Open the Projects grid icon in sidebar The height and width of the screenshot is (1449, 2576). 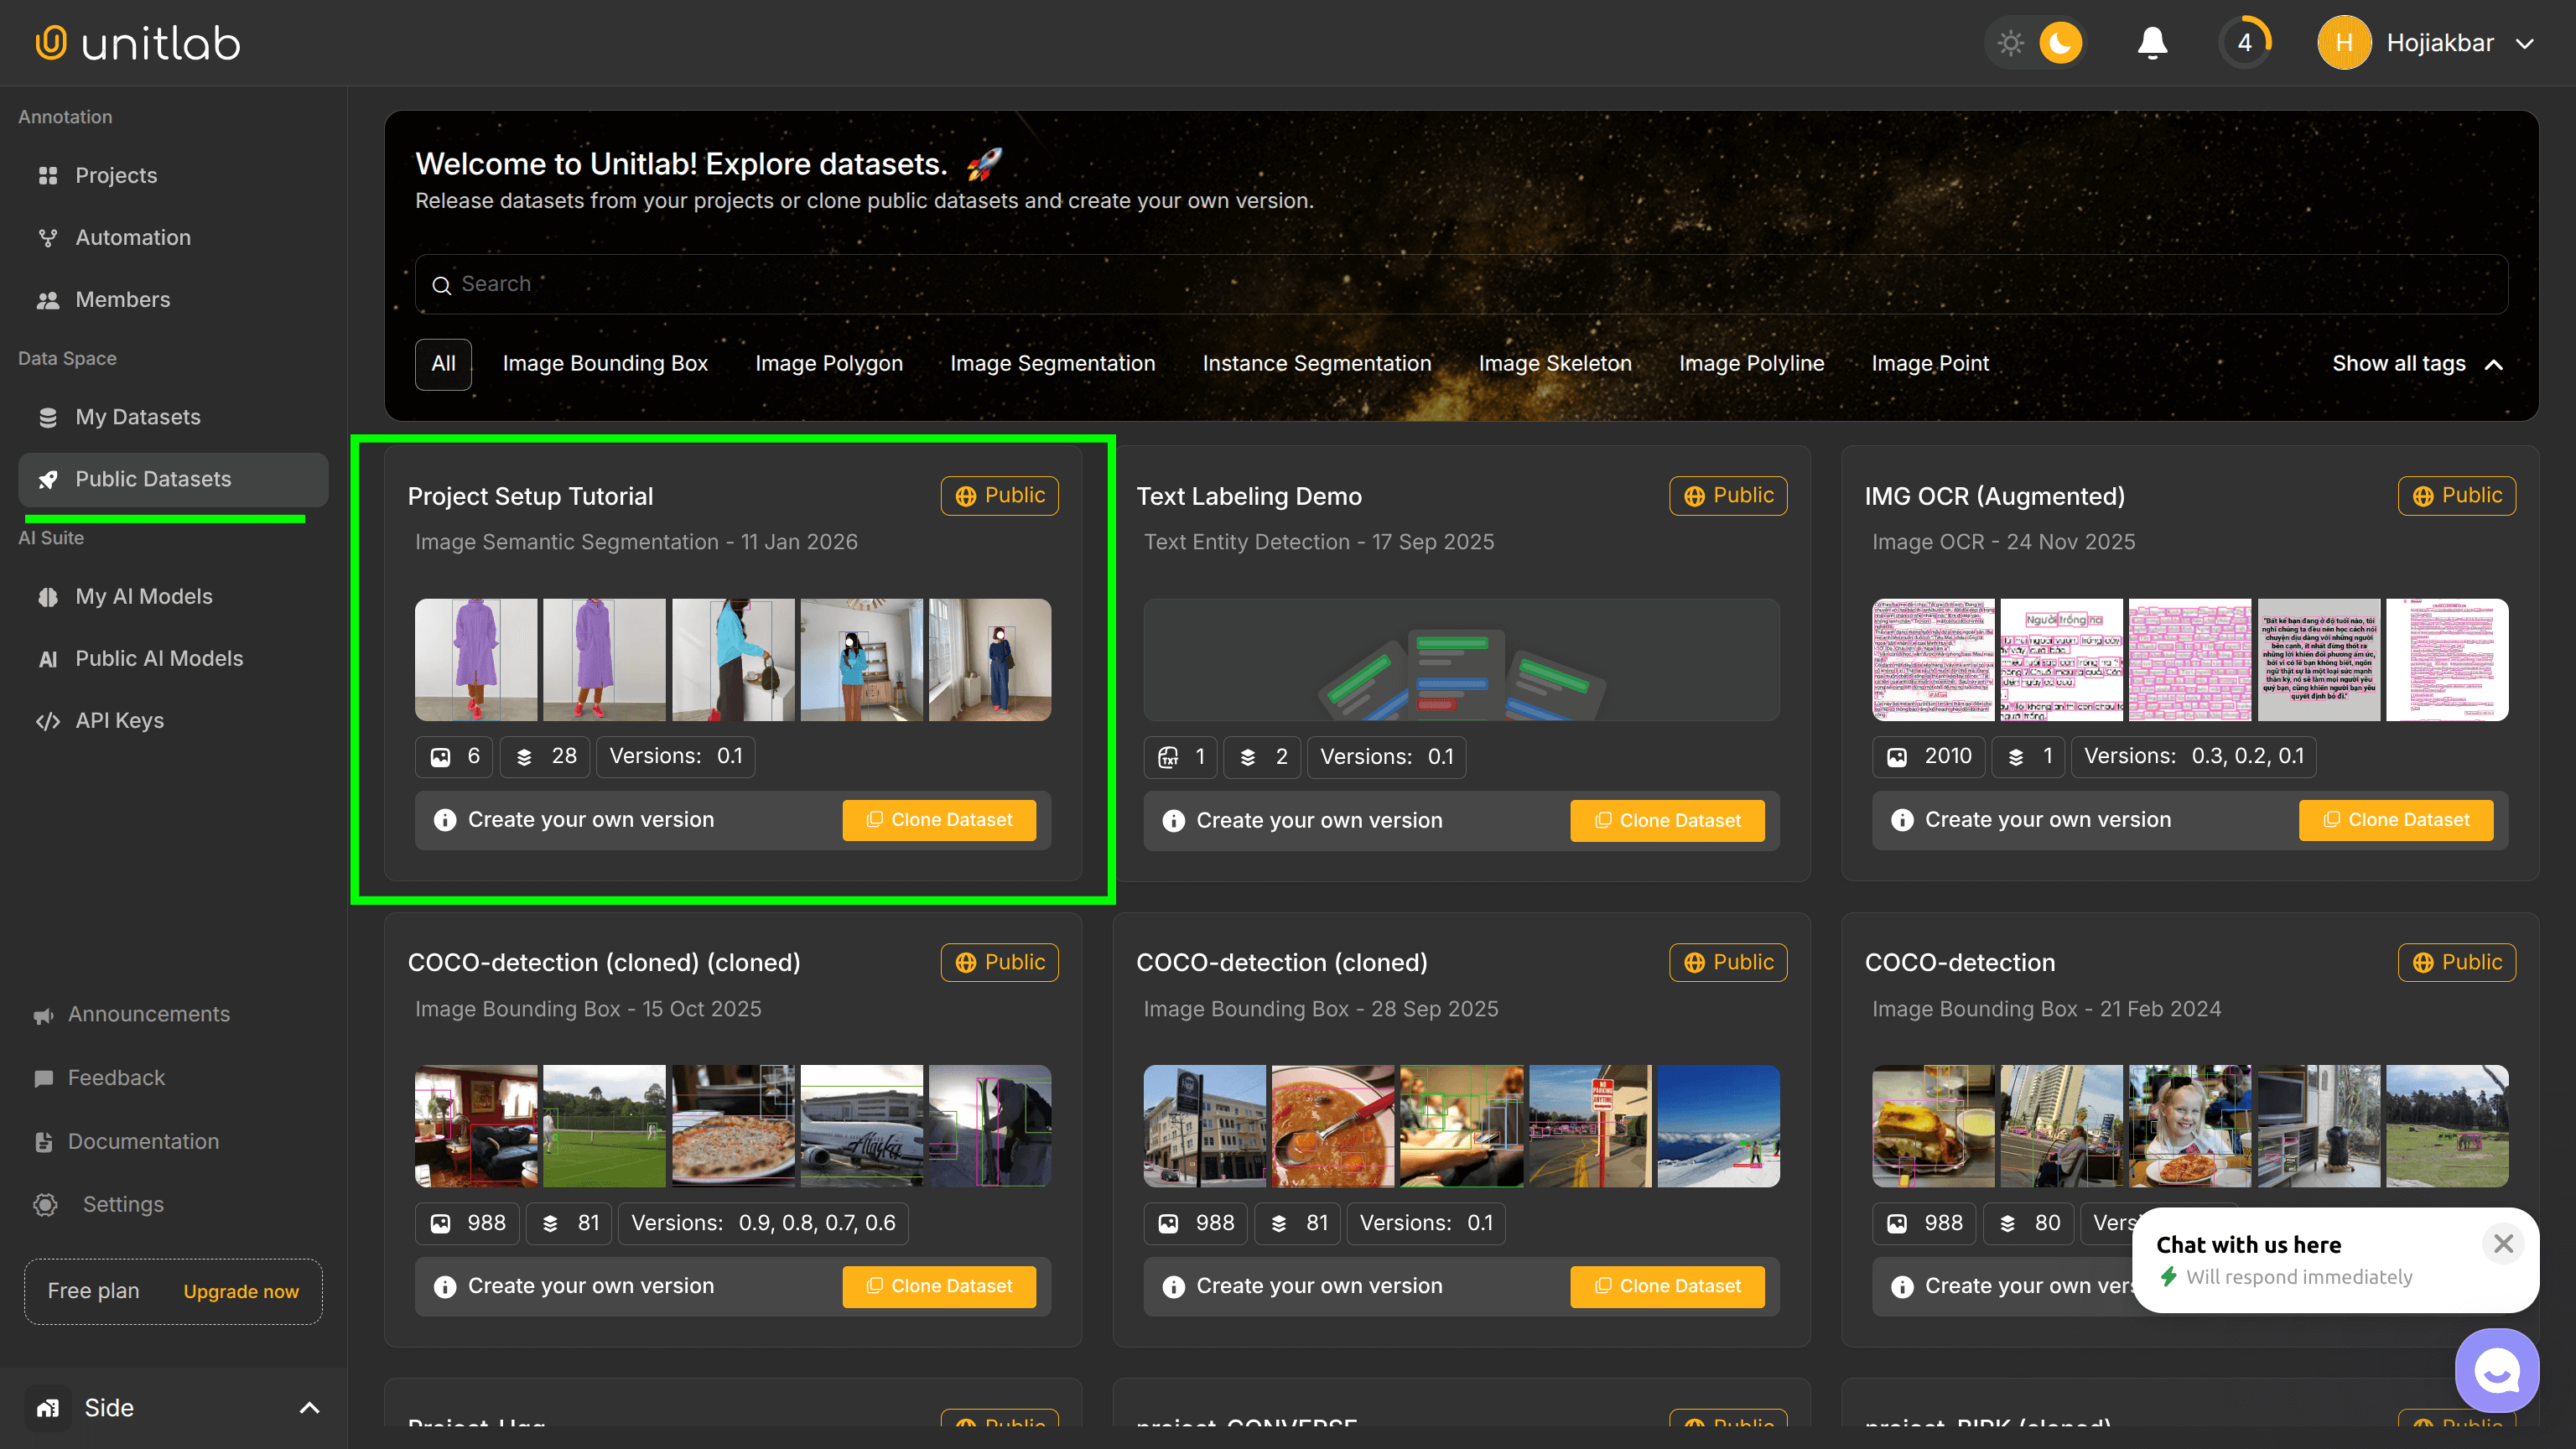pyautogui.click(x=48, y=175)
